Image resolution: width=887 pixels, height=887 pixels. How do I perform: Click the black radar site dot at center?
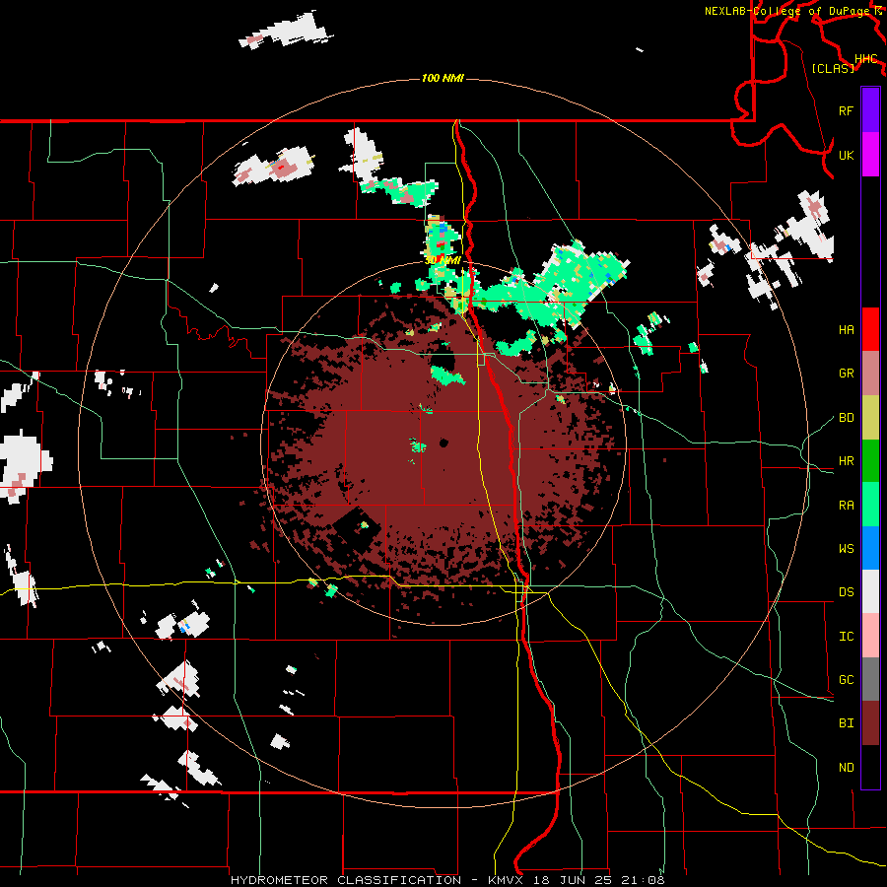click(x=443, y=443)
